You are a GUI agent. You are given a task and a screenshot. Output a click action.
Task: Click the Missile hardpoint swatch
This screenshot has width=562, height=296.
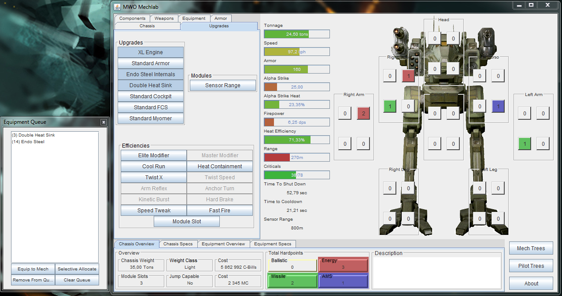click(x=292, y=281)
